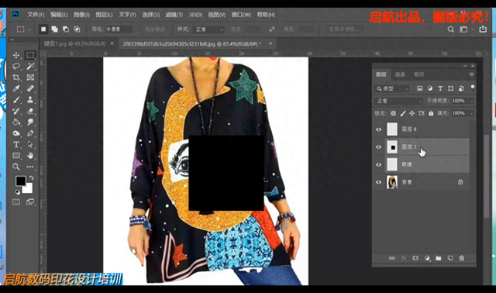The image size is (496, 293).
Task: Hide the 眼睛 layer
Action: coord(379,164)
